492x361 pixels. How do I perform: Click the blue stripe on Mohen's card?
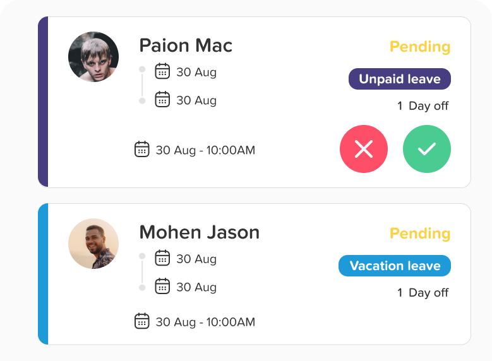tap(43, 274)
